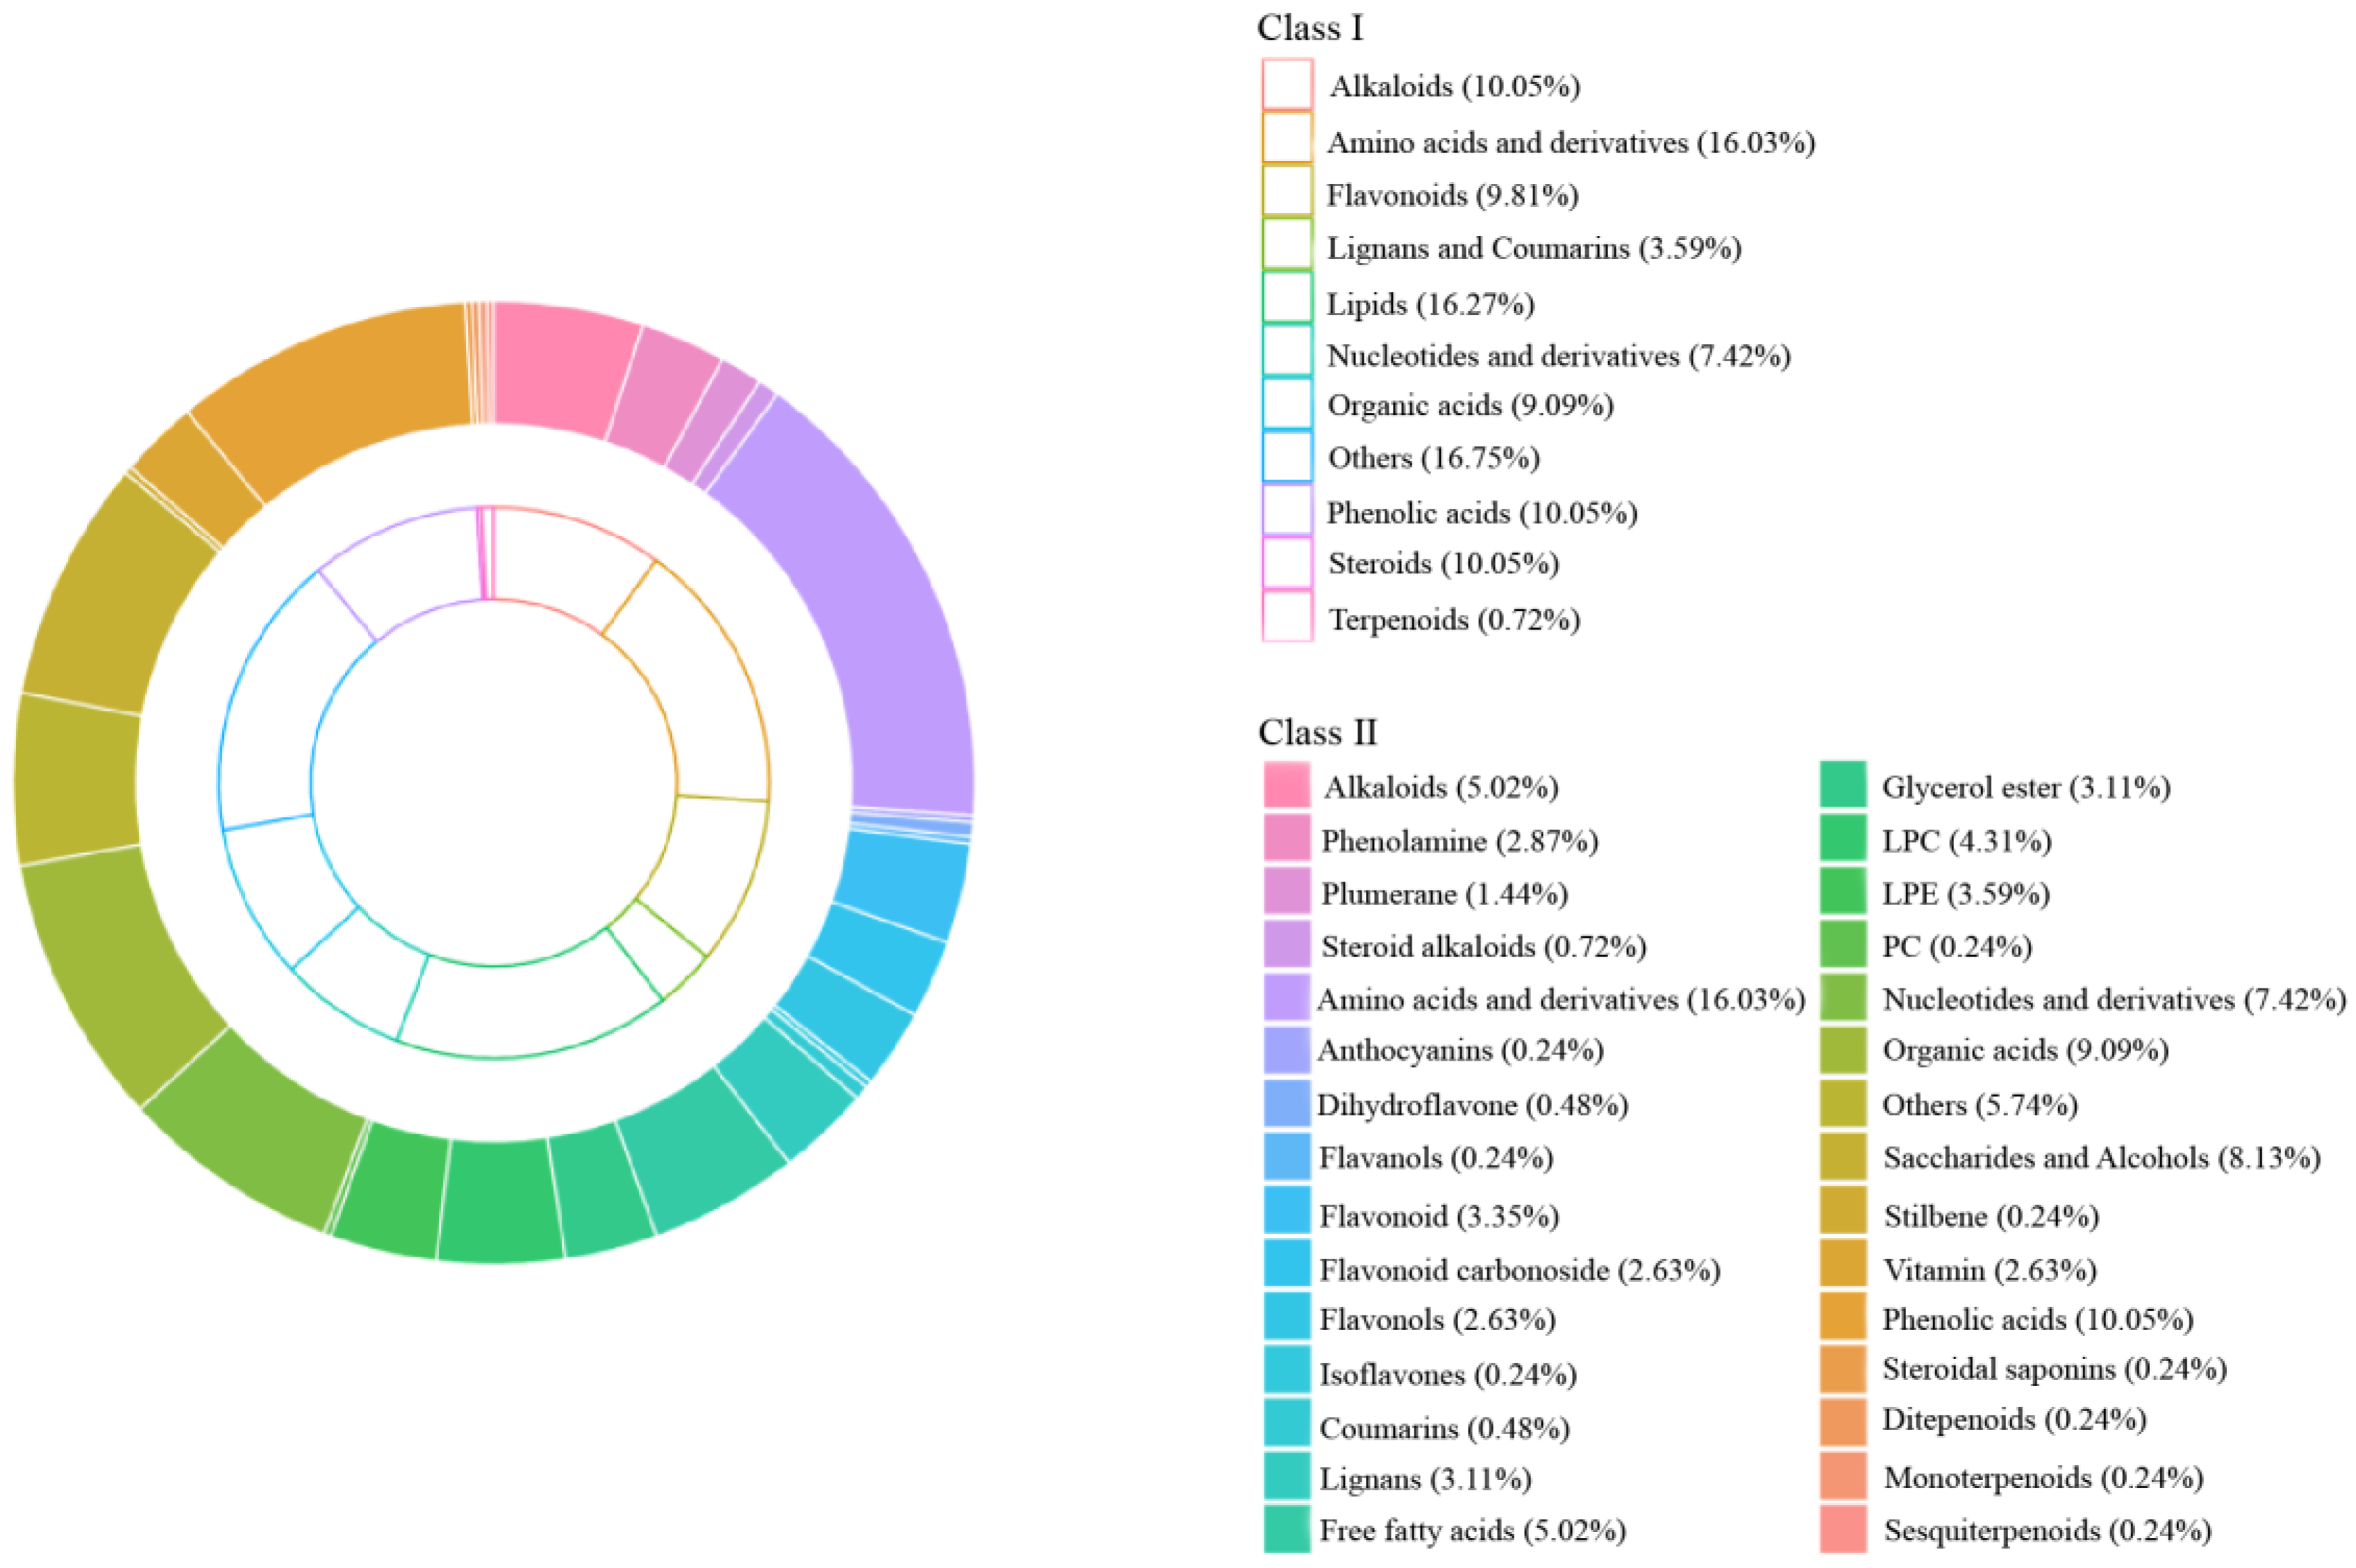The height and width of the screenshot is (1568, 2356).
Task: Select the Glycerol ester (3.11%) swatch
Action: point(1843,785)
